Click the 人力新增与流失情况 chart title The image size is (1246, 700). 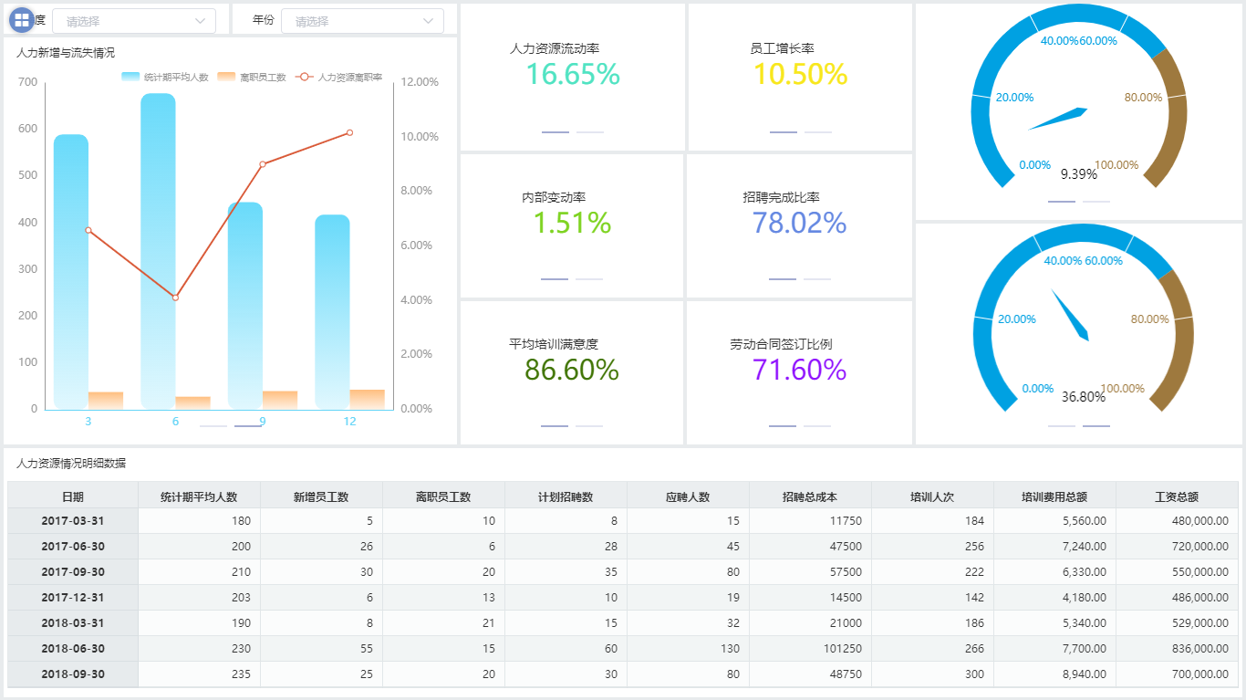coord(66,53)
